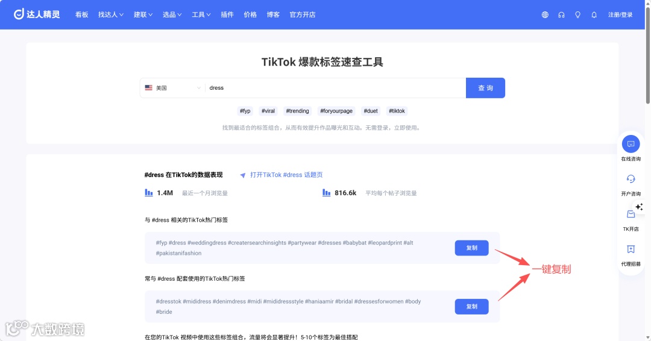Click the #pakistanifashion hashtag text

(x=178, y=253)
